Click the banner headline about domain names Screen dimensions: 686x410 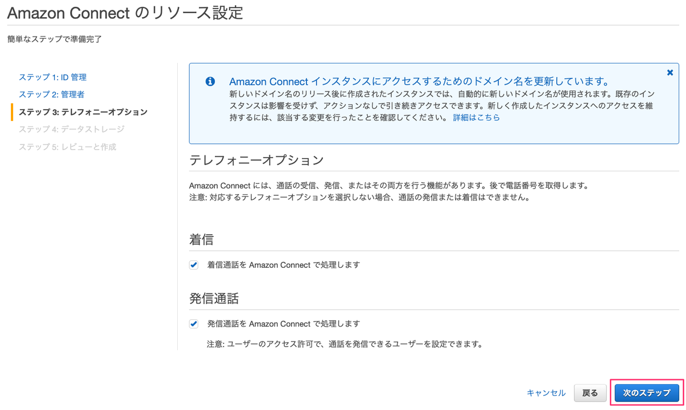419,82
